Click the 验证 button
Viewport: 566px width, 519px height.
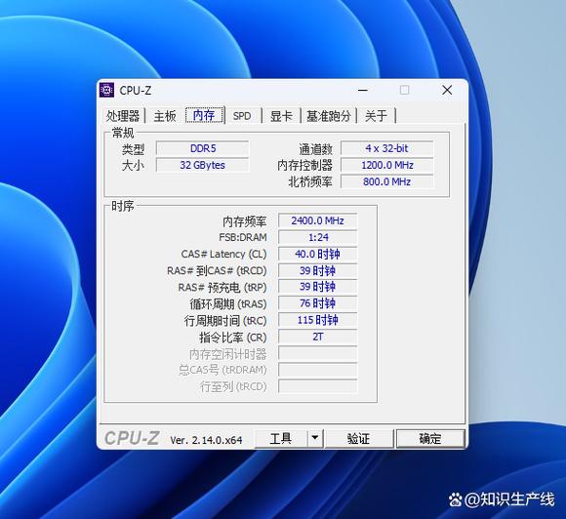358,438
